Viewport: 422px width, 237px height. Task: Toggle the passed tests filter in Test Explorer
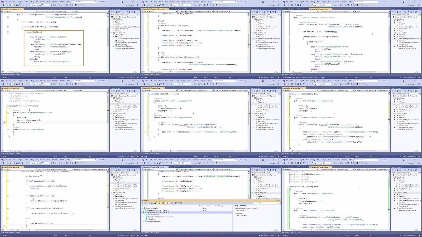[160, 203]
